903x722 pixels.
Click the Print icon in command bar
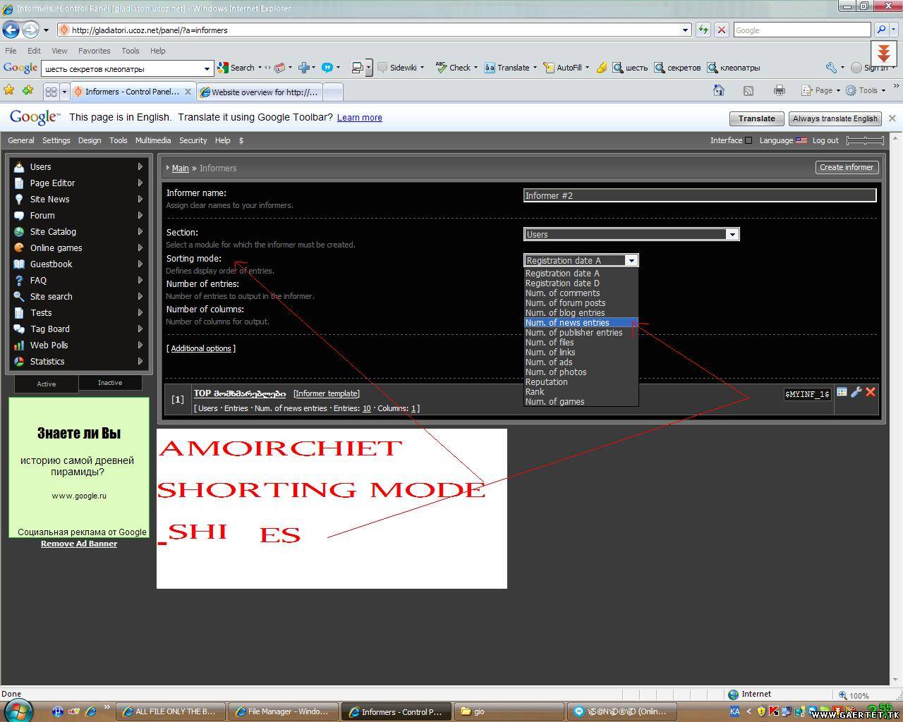click(779, 90)
